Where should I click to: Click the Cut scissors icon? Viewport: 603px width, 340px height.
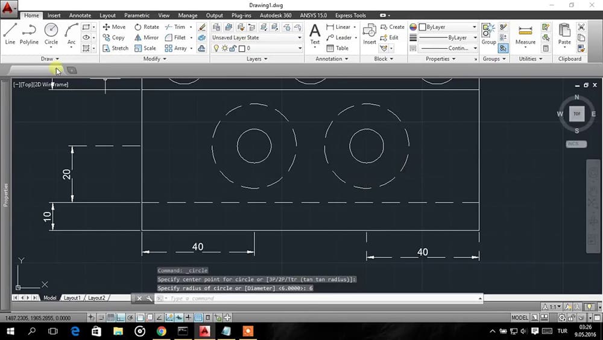[581, 27]
